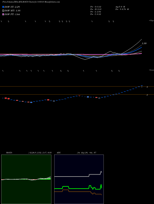Image resolution: width=154 pixels, height=204 pixels.
Task: Click the '<Tops' marker label
Action: (x=151, y=21)
